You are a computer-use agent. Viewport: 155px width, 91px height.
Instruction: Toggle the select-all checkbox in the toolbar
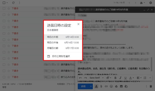point(4,3)
